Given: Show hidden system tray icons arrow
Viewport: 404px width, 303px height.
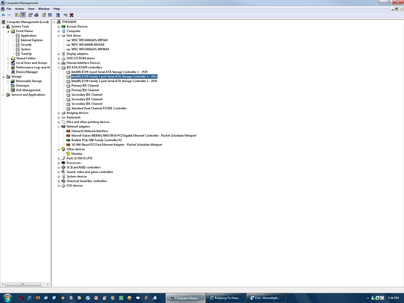Looking at the screenshot, I should (368, 298).
